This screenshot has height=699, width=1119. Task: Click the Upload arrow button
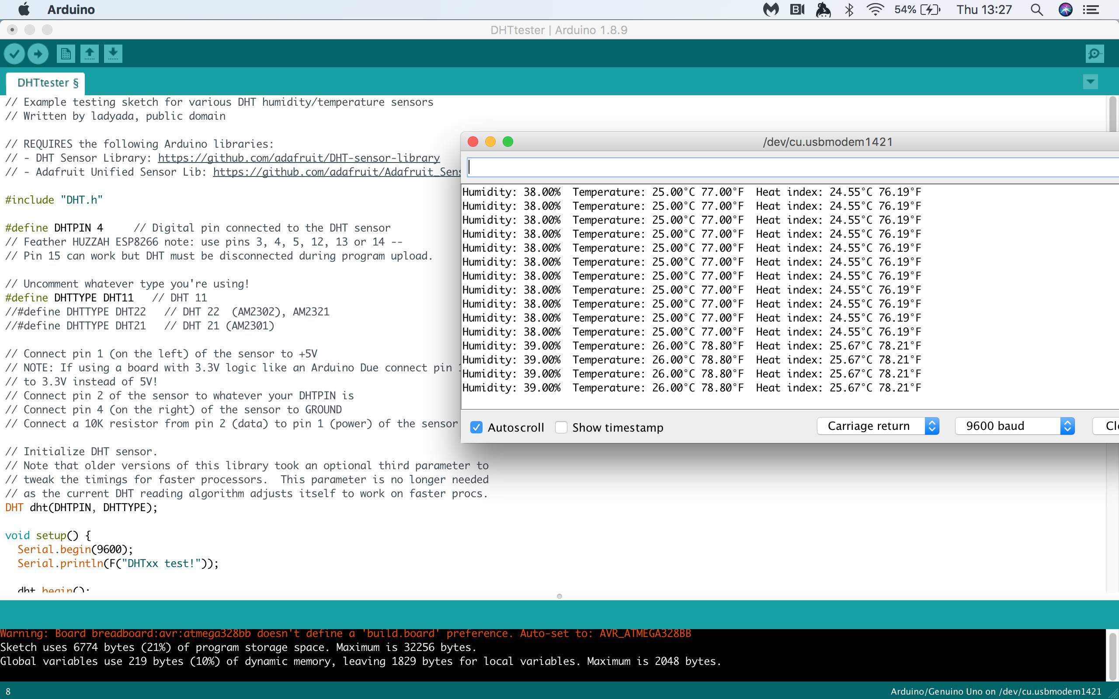pyautogui.click(x=38, y=54)
